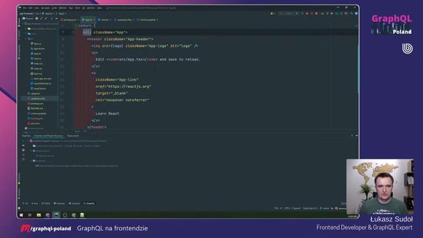Open the Problems tool window button

pyautogui.click(x=59, y=204)
